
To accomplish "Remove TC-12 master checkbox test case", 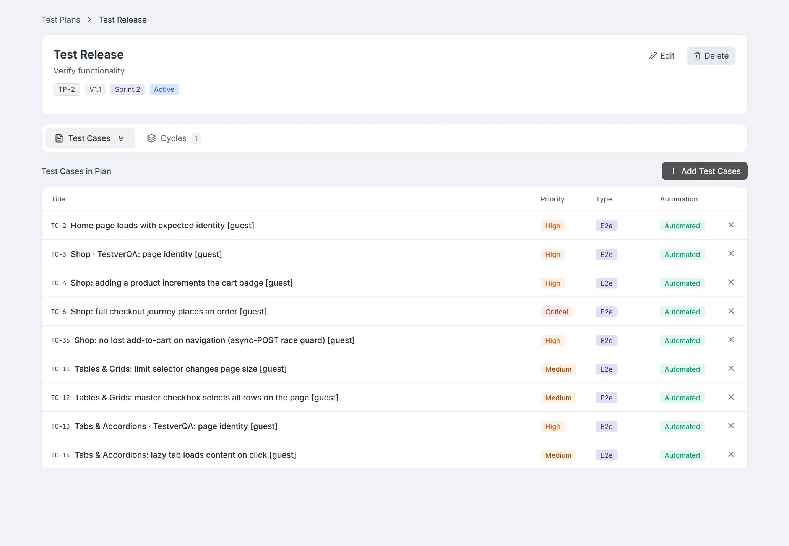I will coord(731,397).
